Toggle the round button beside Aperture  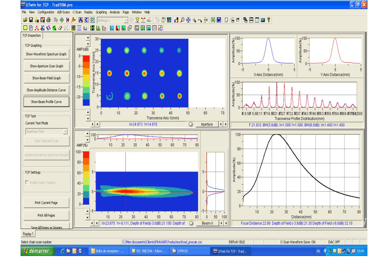pos(190,124)
